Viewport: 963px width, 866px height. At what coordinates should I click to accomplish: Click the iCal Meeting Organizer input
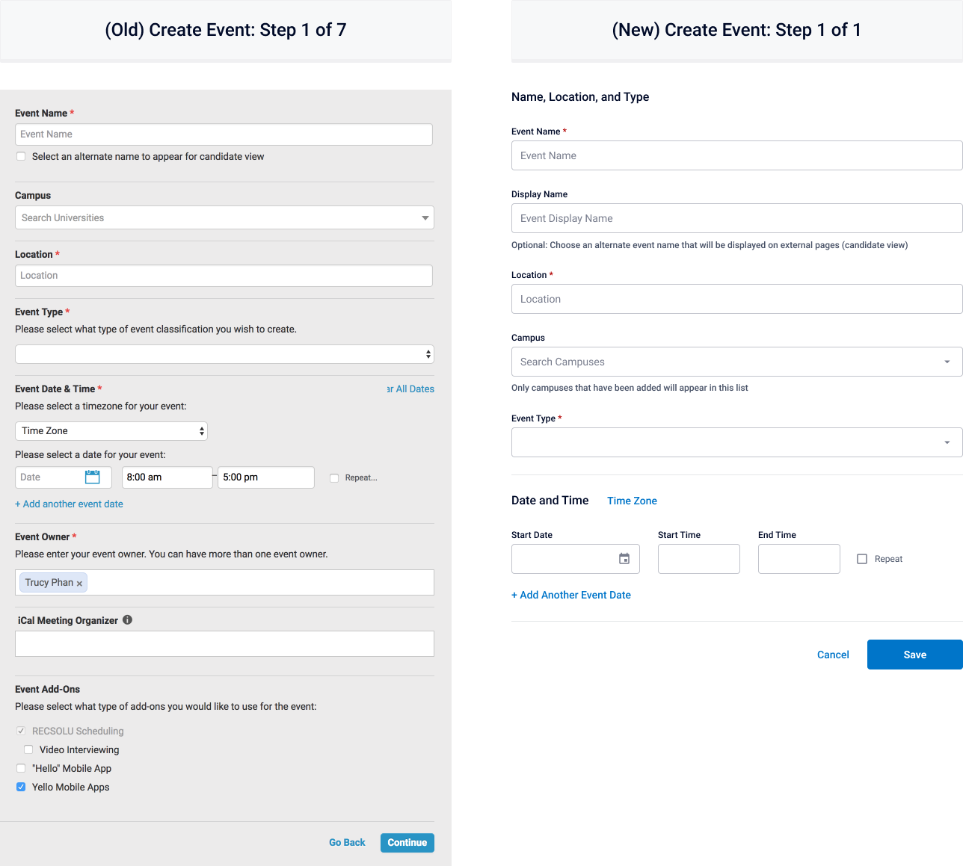(224, 644)
